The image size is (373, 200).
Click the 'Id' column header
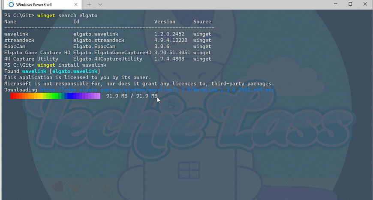coord(76,22)
